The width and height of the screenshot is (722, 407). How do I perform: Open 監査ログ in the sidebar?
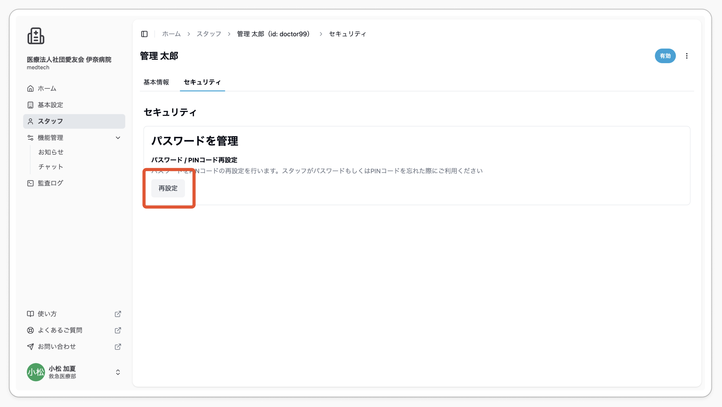click(74, 183)
